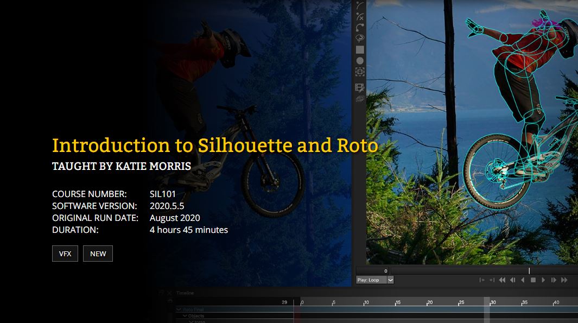Jump to first frame with the rewind button
The height and width of the screenshot is (323, 578).
pyautogui.click(x=502, y=280)
